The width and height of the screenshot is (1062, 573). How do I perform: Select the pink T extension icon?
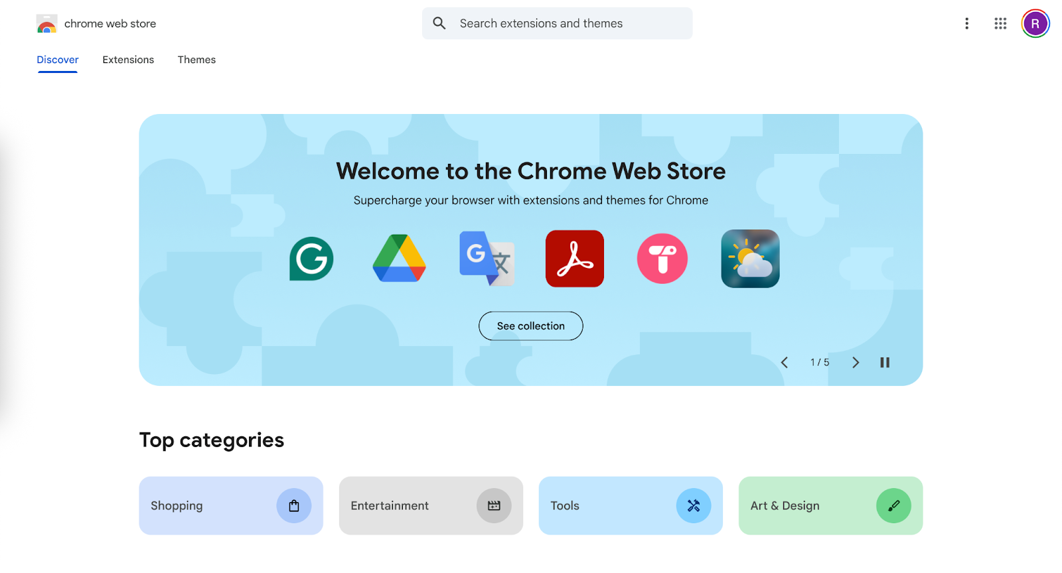(662, 259)
